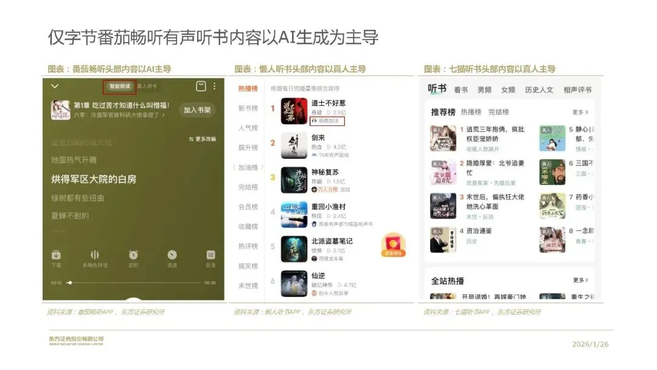Switch to 真人讲书 human narration mode
The image size is (657, 370).
point(147,86)
